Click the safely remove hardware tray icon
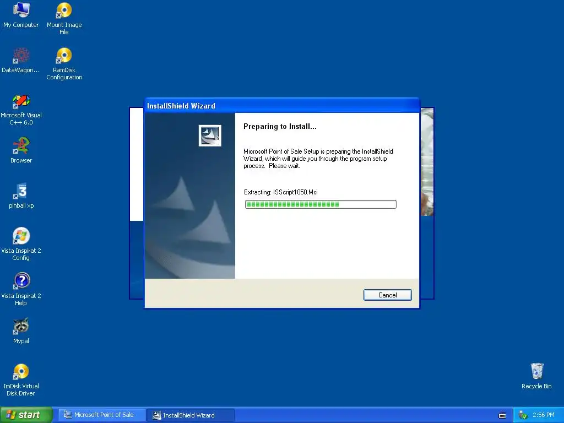 pyautogui.click(x=523, y=415)
